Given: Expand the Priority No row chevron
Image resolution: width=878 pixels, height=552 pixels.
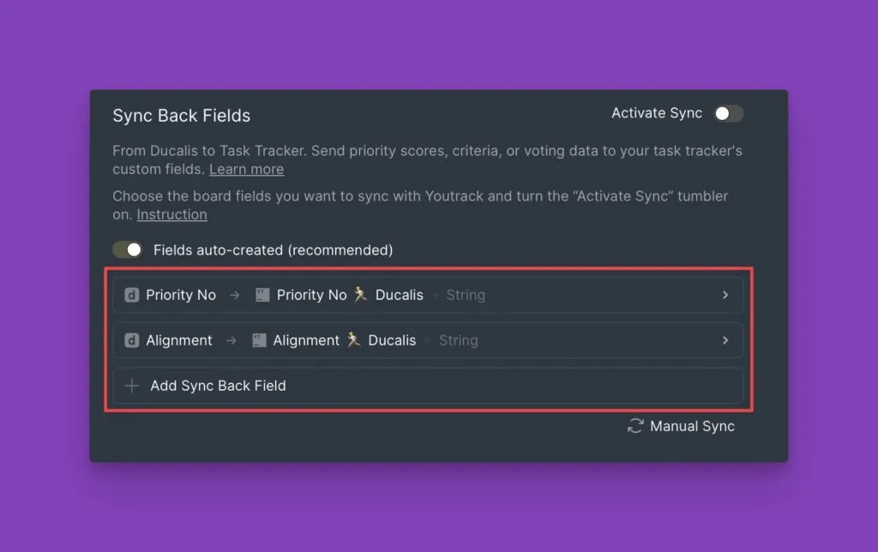Looking at the screenshot, I should click(725, 295).
